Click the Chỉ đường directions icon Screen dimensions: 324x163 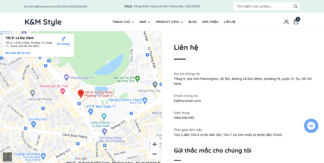(x=63, y=39)
